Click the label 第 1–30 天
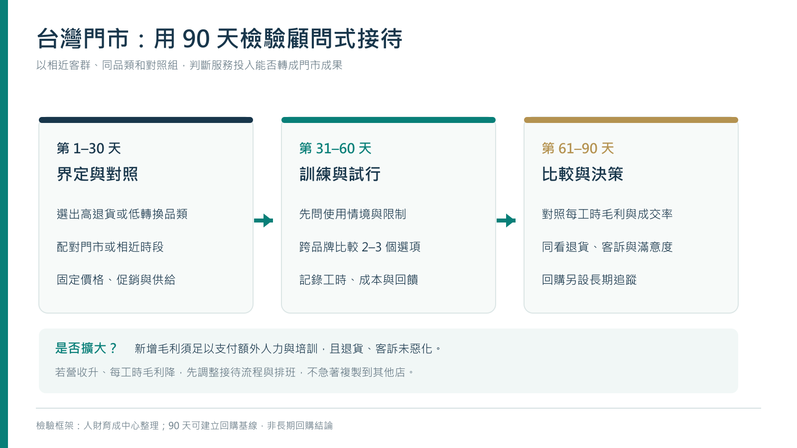797x448 pixels. (89, 148)
